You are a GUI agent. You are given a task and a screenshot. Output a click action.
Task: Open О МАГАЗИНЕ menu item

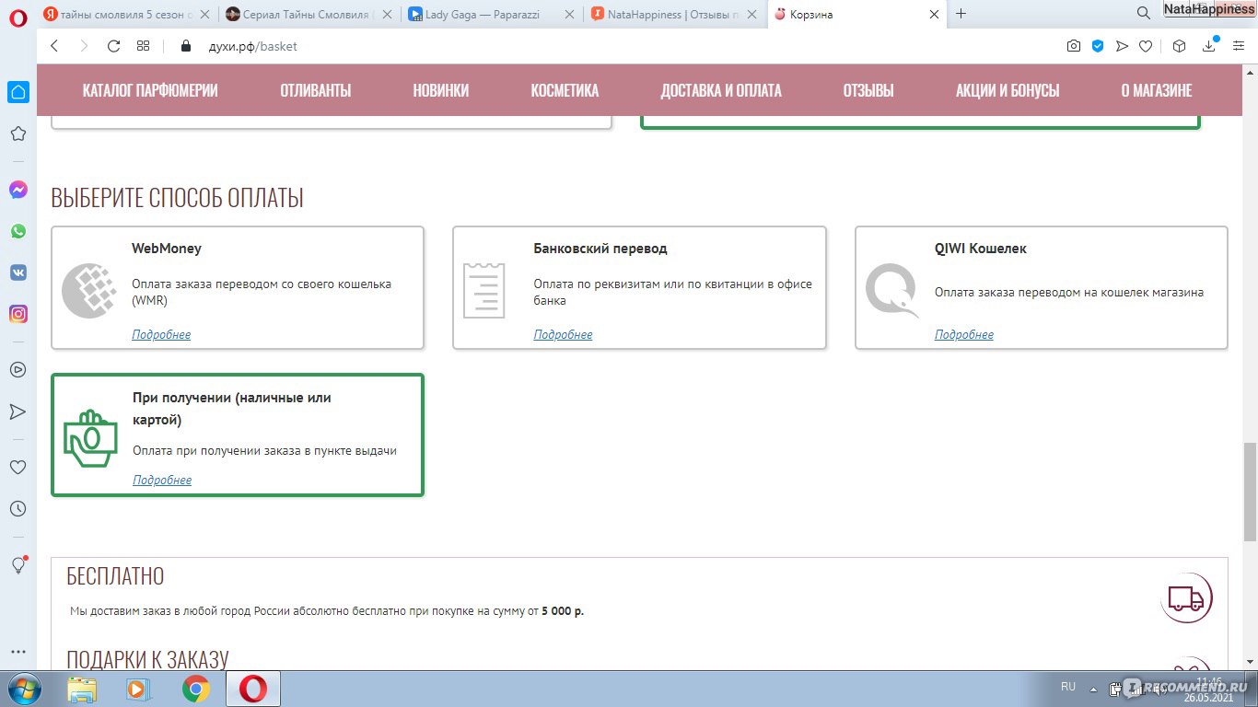pyautogui.click(x=1157, y=90)
